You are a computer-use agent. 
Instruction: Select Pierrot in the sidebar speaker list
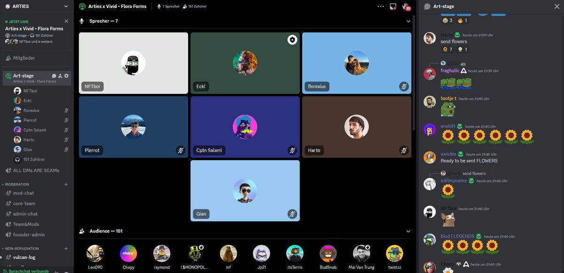click(41, 120)
